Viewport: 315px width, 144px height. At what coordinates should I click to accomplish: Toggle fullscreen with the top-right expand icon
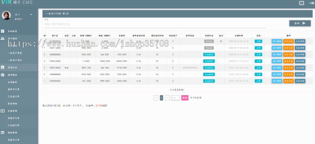(301, 3)
